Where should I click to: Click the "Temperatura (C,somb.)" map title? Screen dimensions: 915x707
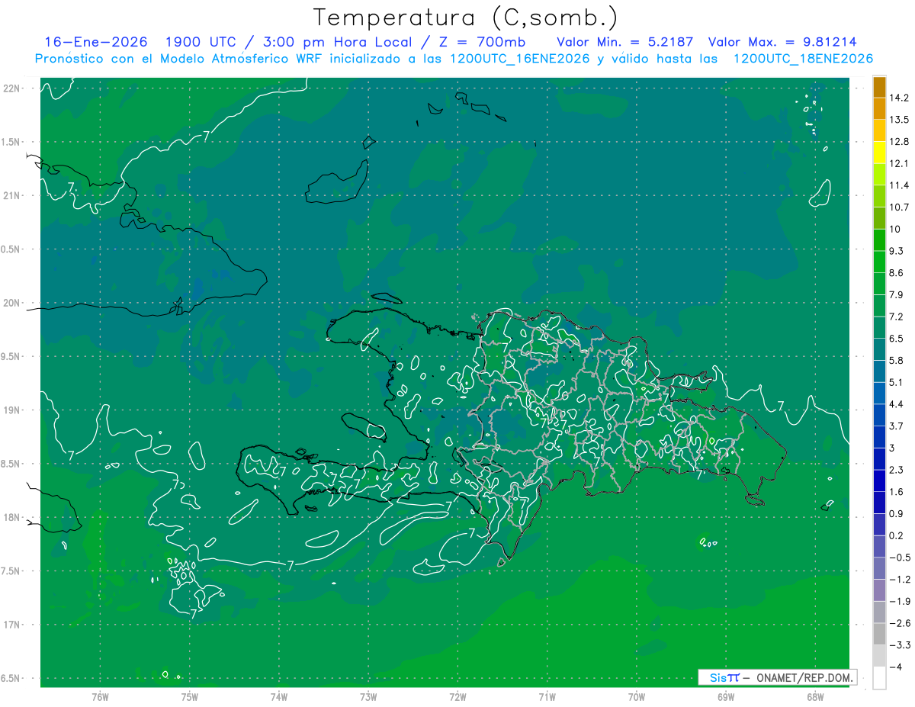pyautogui.click(x=466, y=18)
